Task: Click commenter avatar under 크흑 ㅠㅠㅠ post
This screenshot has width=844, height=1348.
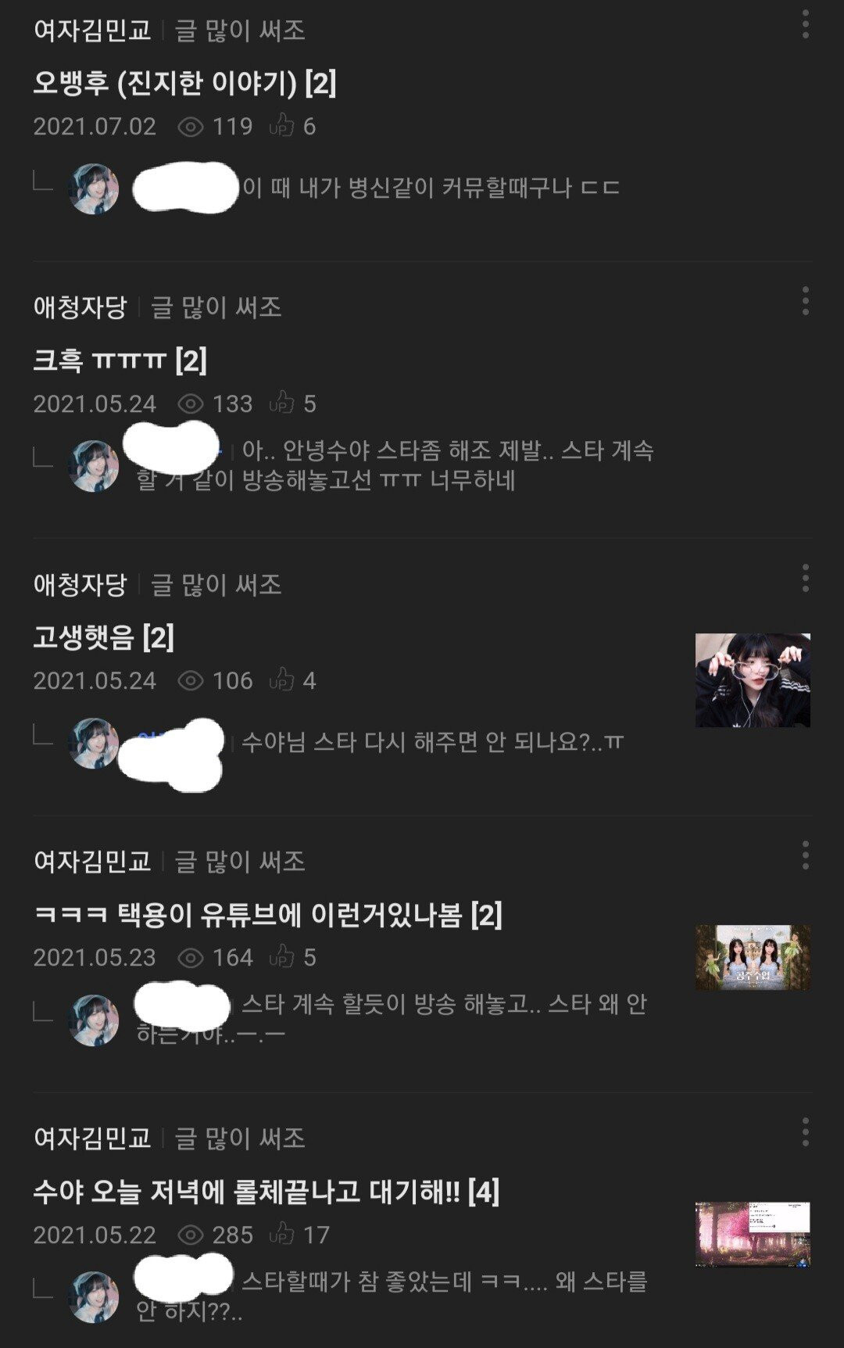Action: 94,465
